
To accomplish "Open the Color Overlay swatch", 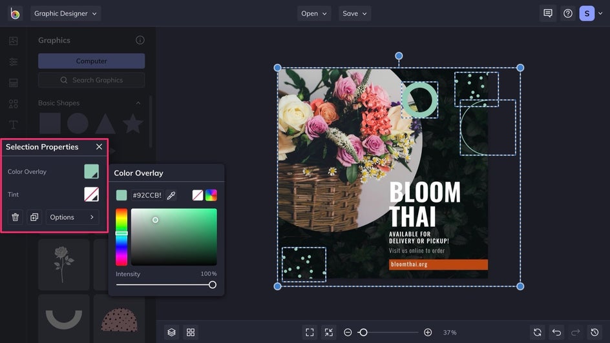I will pos(91,171).
